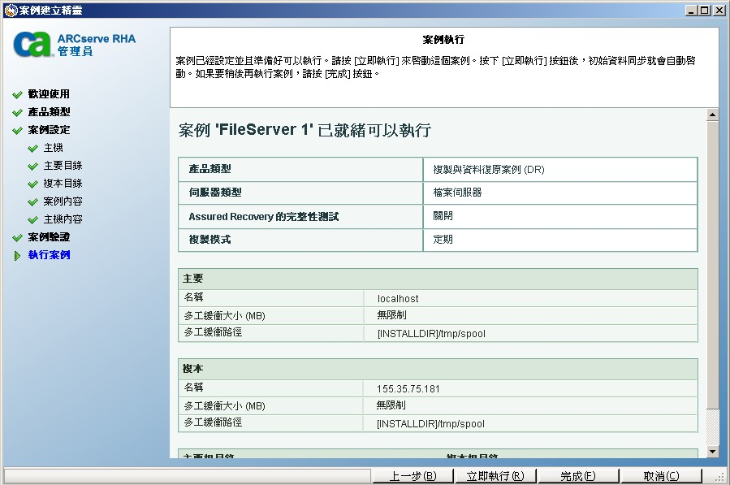
Task: Click the green arrow beside 執行案例
Action: click(x=19, y=254)
